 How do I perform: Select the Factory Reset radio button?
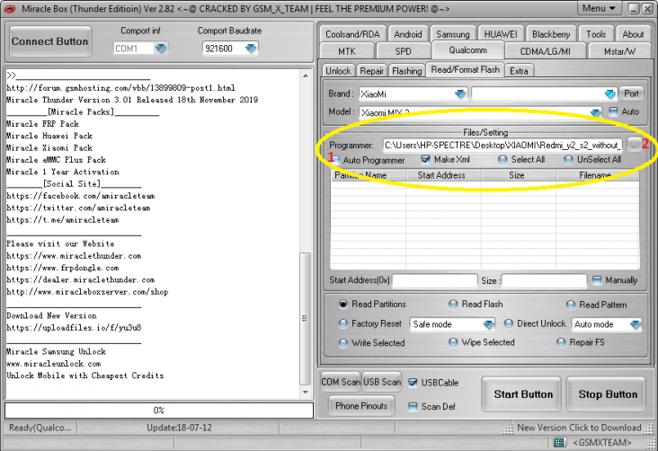[342, 324]
